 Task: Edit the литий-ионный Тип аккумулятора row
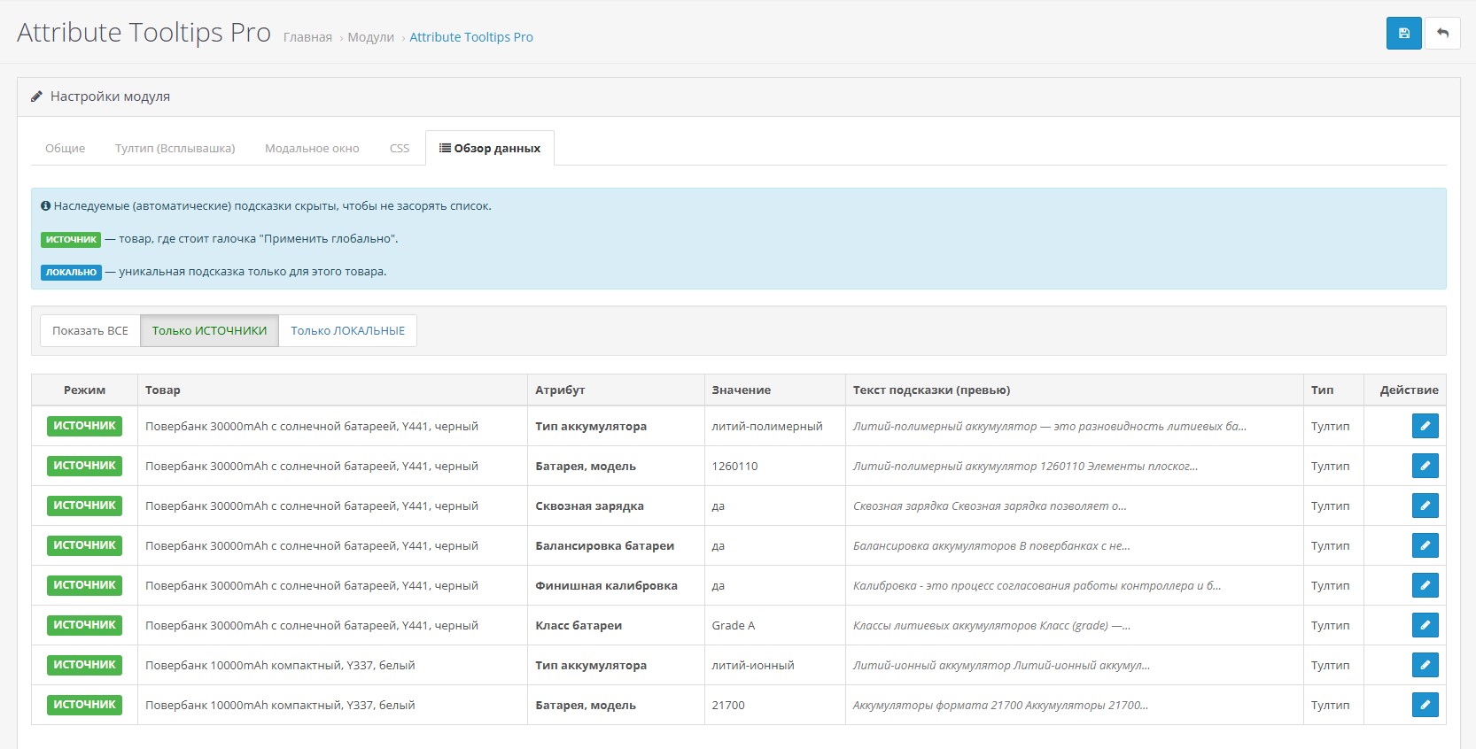click(1425, 665)
